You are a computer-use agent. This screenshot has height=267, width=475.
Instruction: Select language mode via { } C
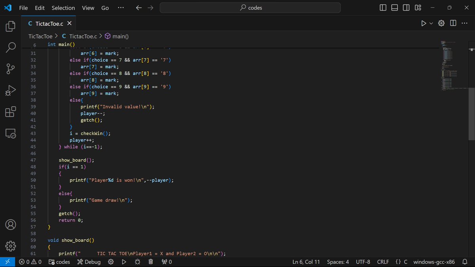click(x=401, y=262)
